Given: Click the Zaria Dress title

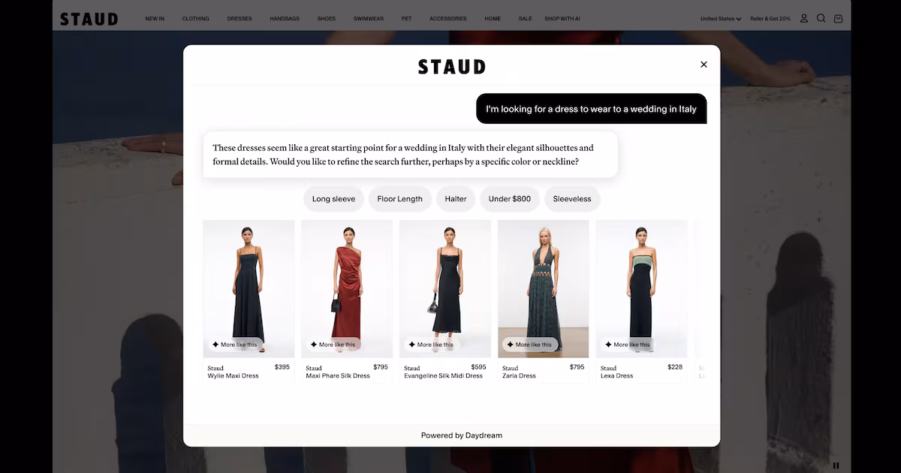Looking at the screenshot, I should click(520, 376).
